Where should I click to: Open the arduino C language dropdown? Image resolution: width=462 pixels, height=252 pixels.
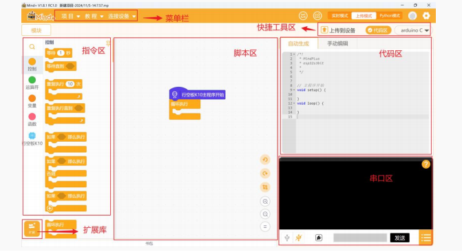point(414,30)
